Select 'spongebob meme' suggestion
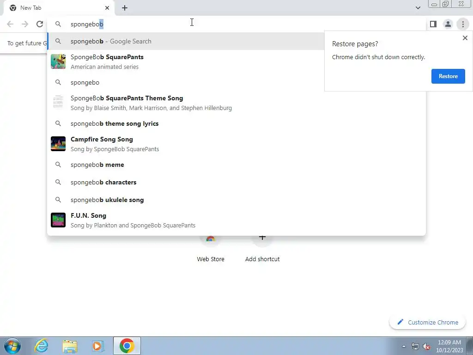This screenshot has width=473, height=355. coord(236,165)
